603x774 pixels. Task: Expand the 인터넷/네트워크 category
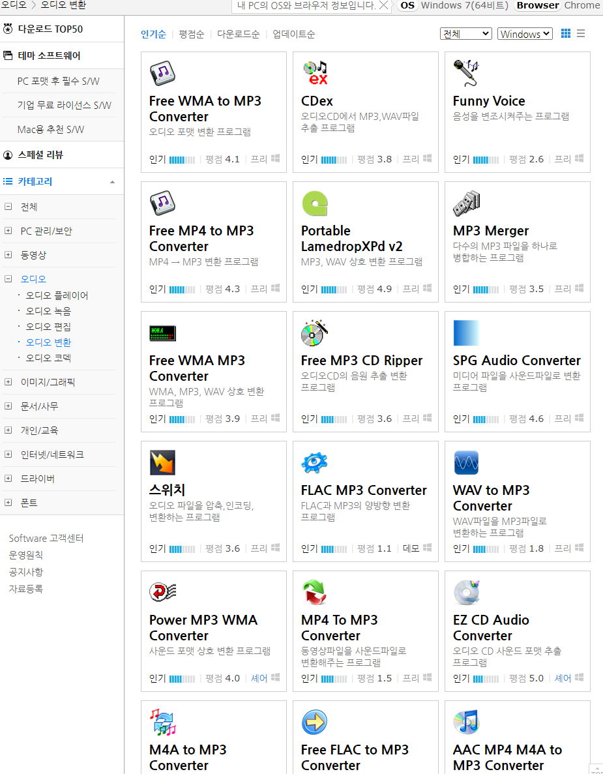pyautogui.click(x=8, y=454)
